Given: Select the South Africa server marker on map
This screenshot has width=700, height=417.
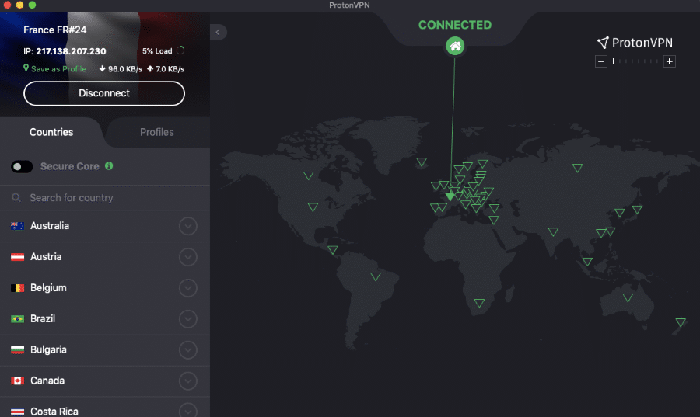Looking at the screenshot, I should coord(479,303).
